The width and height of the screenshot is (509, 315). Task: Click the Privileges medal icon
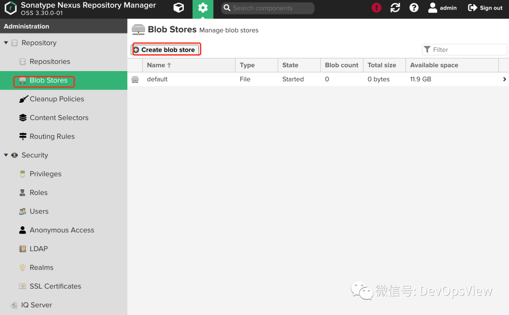pyautogui.click(x=23, y=174)
